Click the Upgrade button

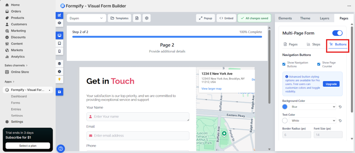pos(331,84)
